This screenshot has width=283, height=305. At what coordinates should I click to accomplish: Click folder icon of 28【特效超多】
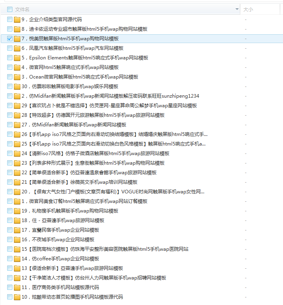(17, 115)
